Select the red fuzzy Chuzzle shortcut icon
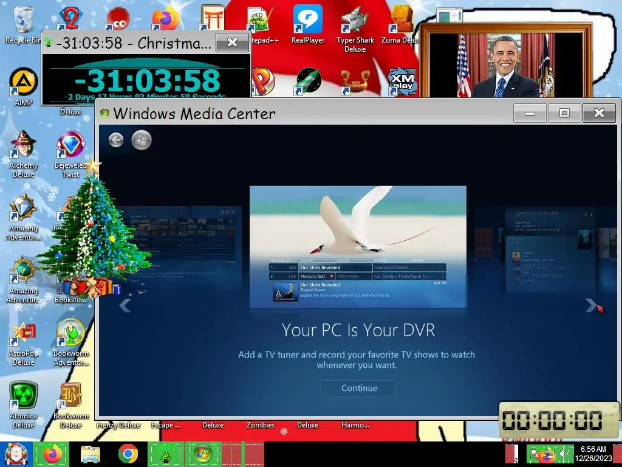 coord(118,18)
